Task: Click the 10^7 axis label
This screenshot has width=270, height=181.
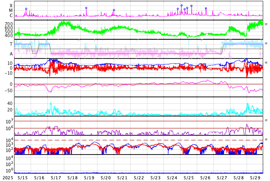Action: coord(9,121)
